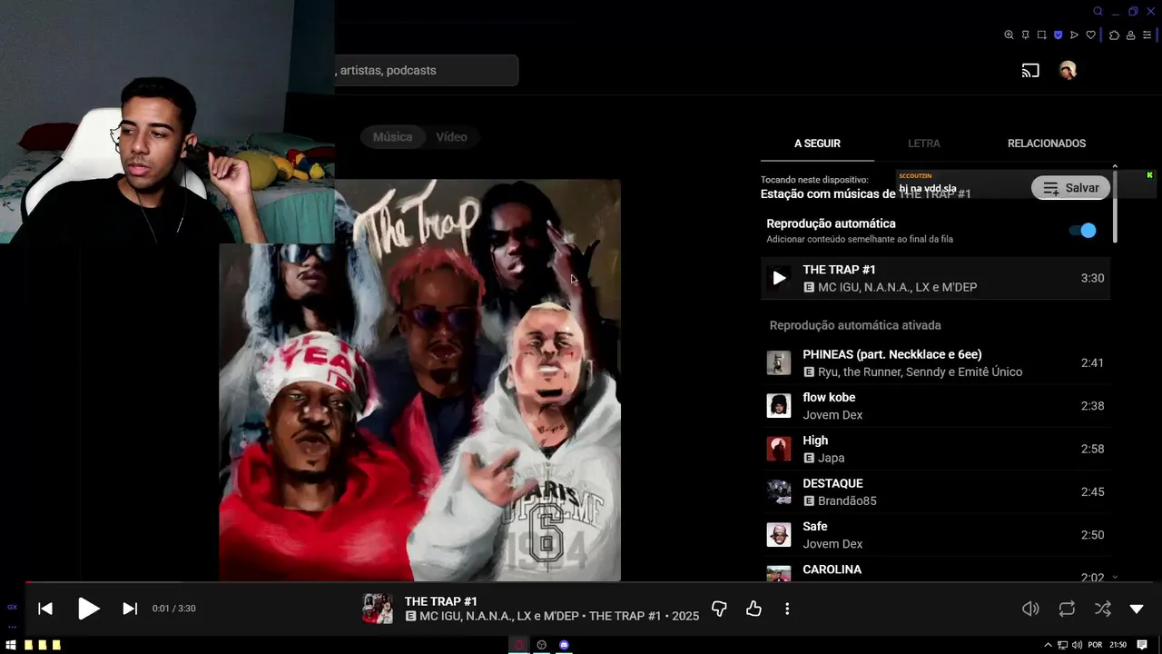Viewport: 1162px width, 654px height.
Task: Click THE TRAP #1 title in player bar
Action: pyautogui.click(x=440, y=601)
